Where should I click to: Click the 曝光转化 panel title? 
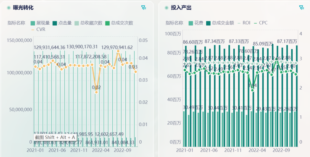point(23,8)
